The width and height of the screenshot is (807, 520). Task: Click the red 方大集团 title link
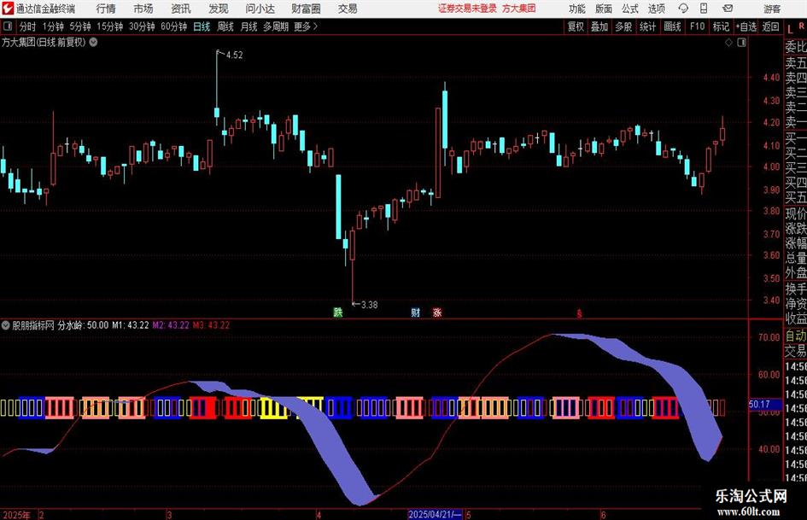pyautogui.click(x=519, y=9)
